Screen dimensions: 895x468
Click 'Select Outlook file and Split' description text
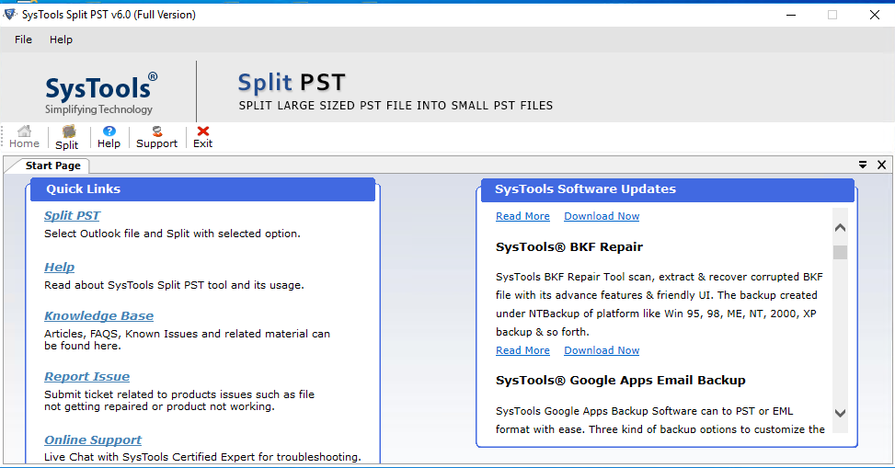click(x=172, y=234)
